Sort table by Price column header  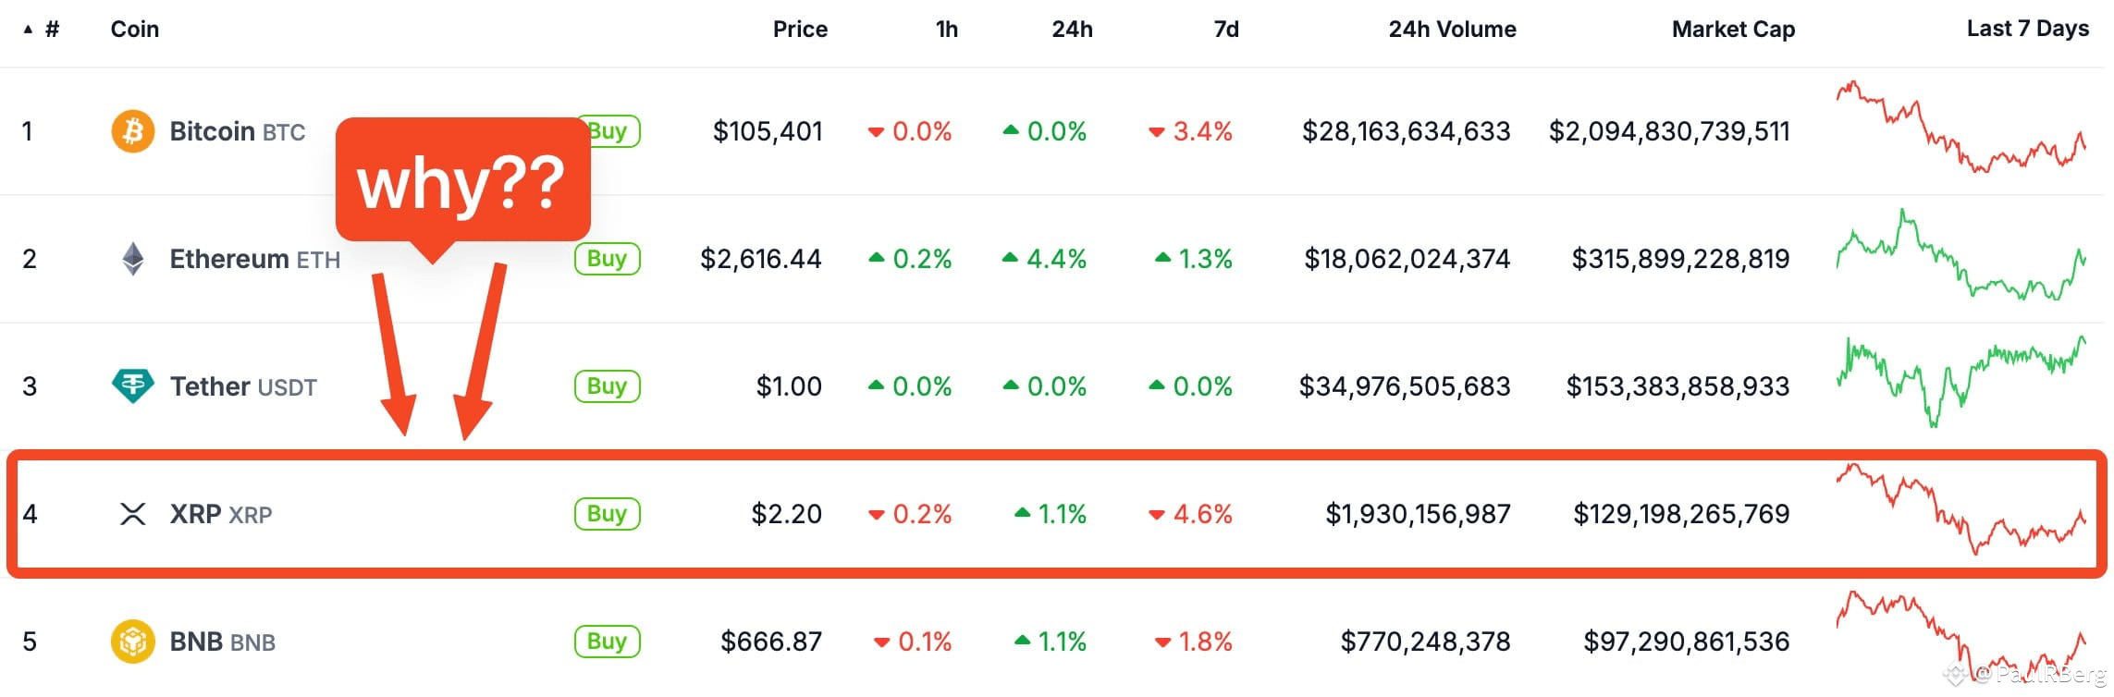click(800, 30)
